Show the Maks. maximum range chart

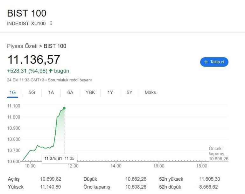pos(151,93)
